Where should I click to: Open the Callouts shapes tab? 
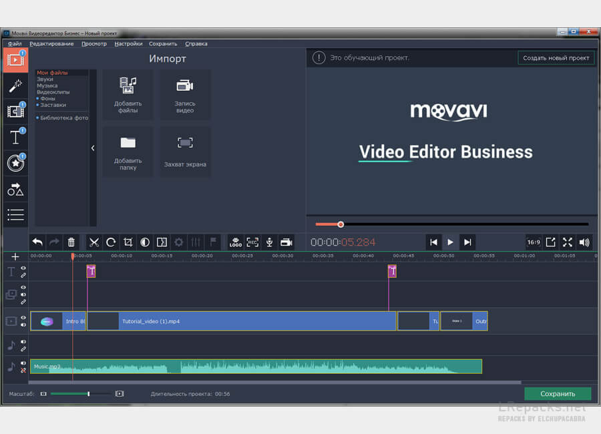15,189
